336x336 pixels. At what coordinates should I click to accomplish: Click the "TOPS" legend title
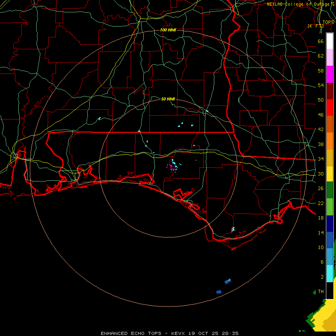[328, 22]
